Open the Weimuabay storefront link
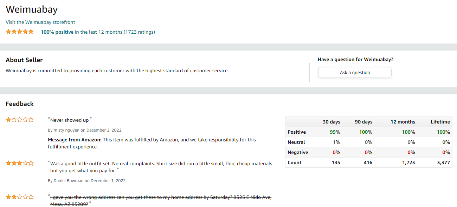This screenshot has width=457, height=207. (40, 22)
